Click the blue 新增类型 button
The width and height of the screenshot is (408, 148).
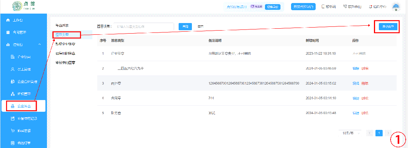click(x=388, y=26)
